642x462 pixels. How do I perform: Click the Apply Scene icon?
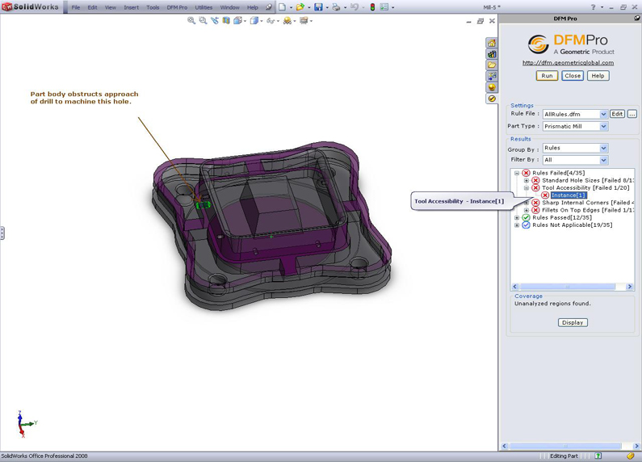pyautogui.click(x=287, y=20)
